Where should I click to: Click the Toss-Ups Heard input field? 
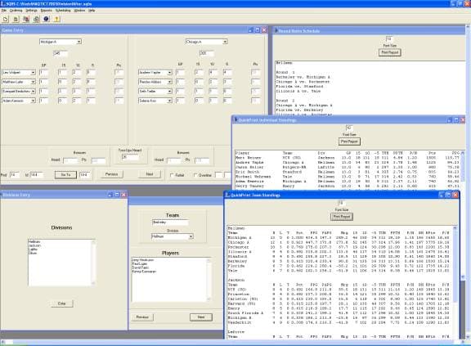[130, 157]
